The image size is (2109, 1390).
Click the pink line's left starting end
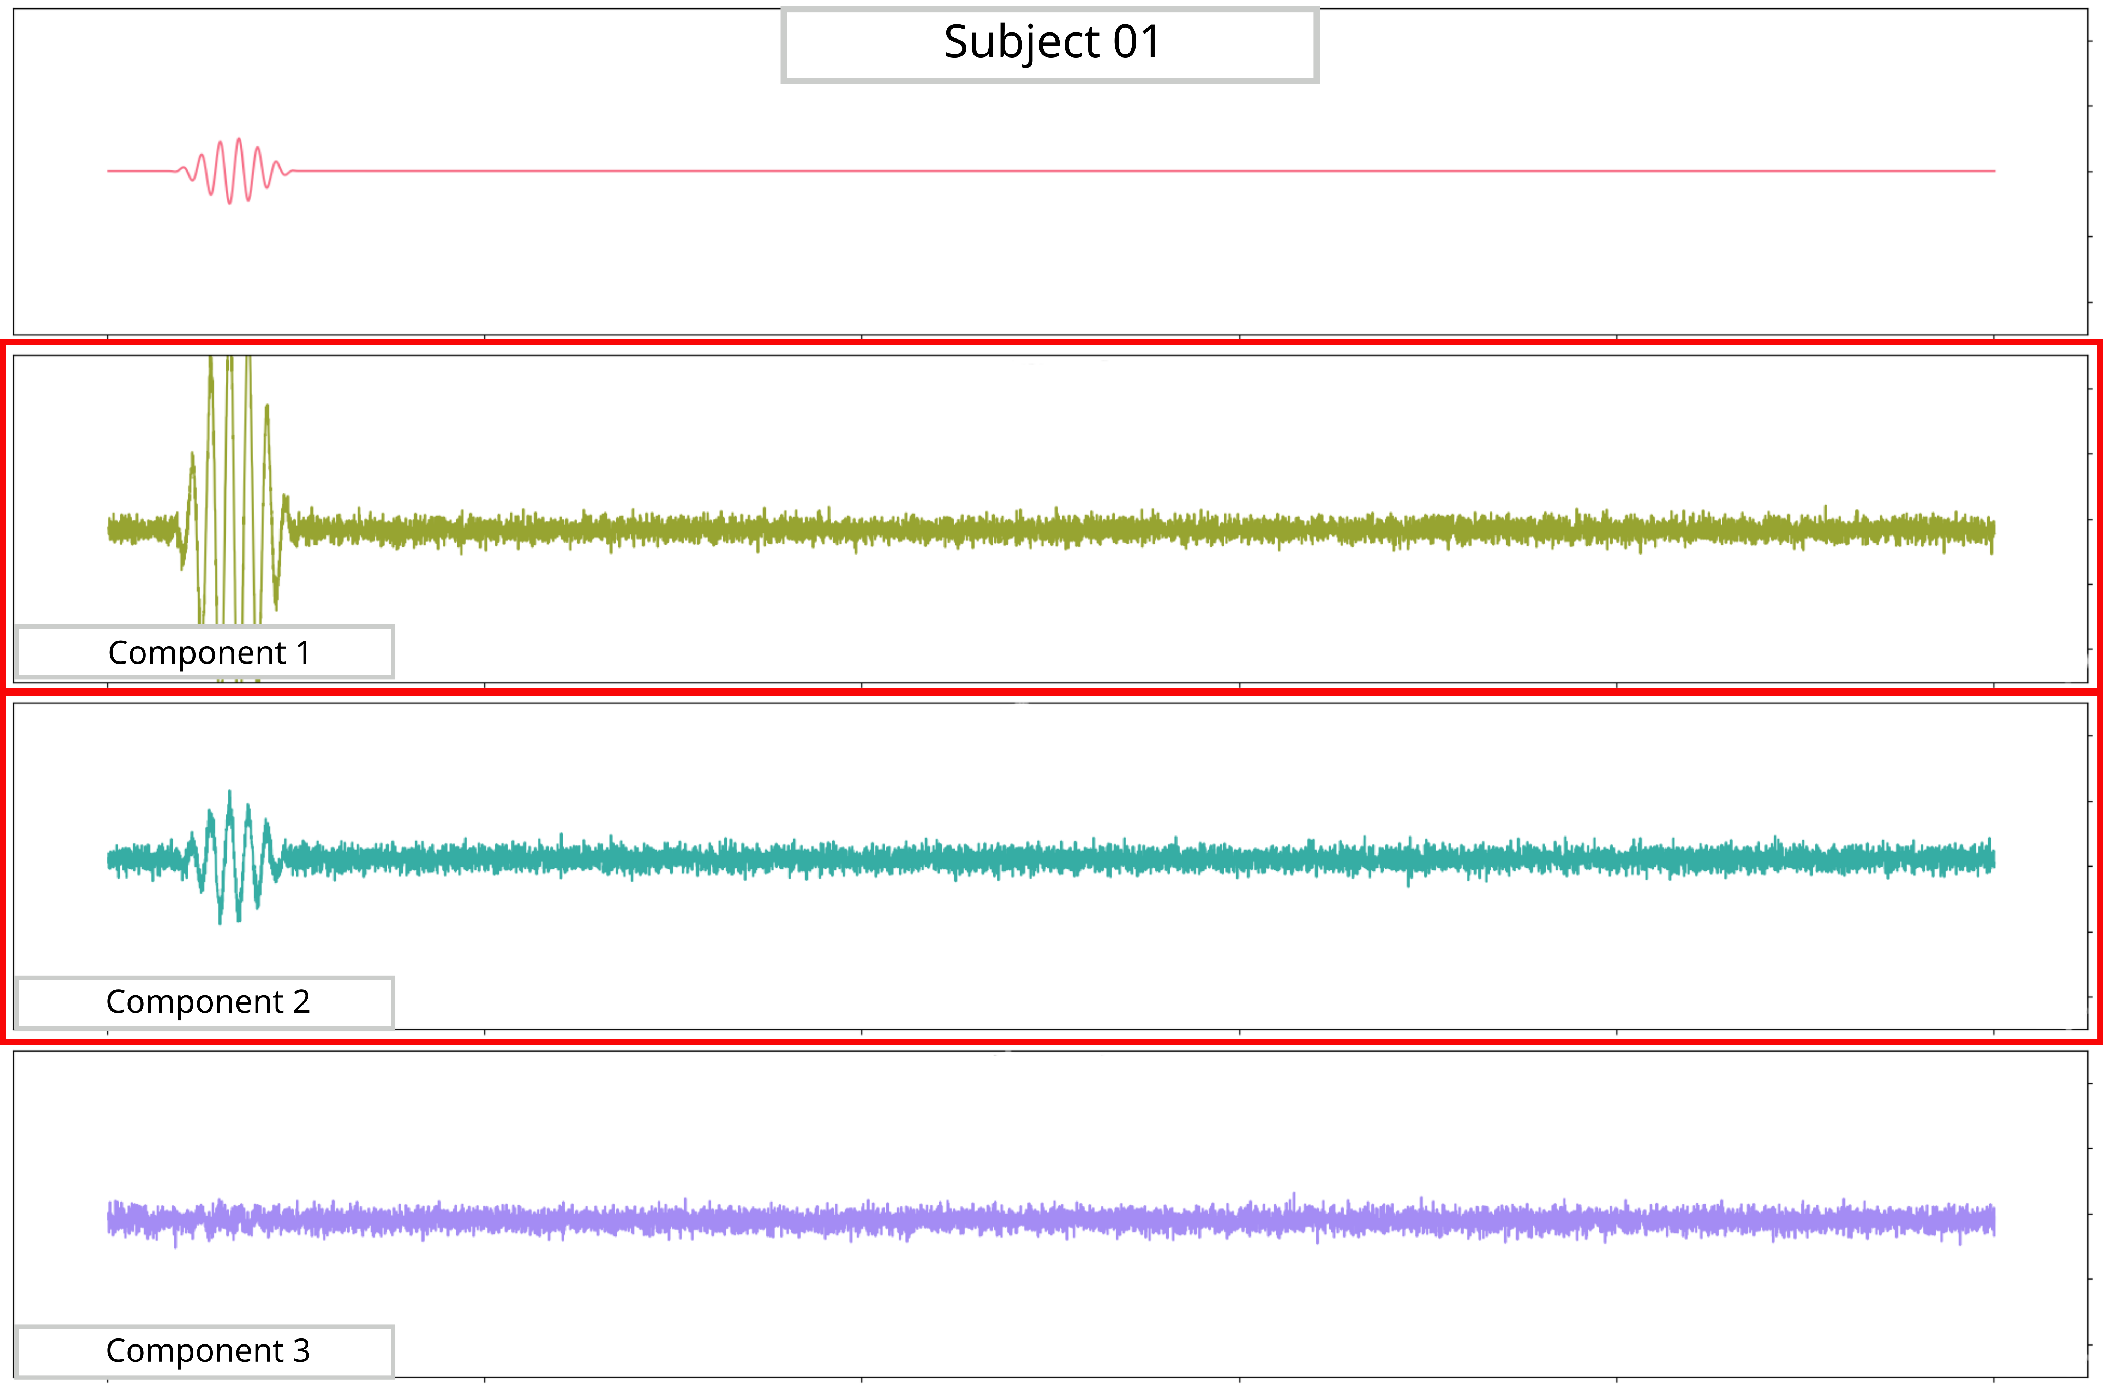[110, 171]
